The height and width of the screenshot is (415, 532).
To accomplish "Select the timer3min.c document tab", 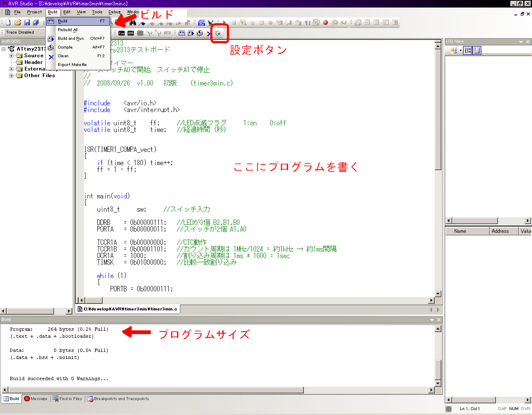I will (128, 309).
